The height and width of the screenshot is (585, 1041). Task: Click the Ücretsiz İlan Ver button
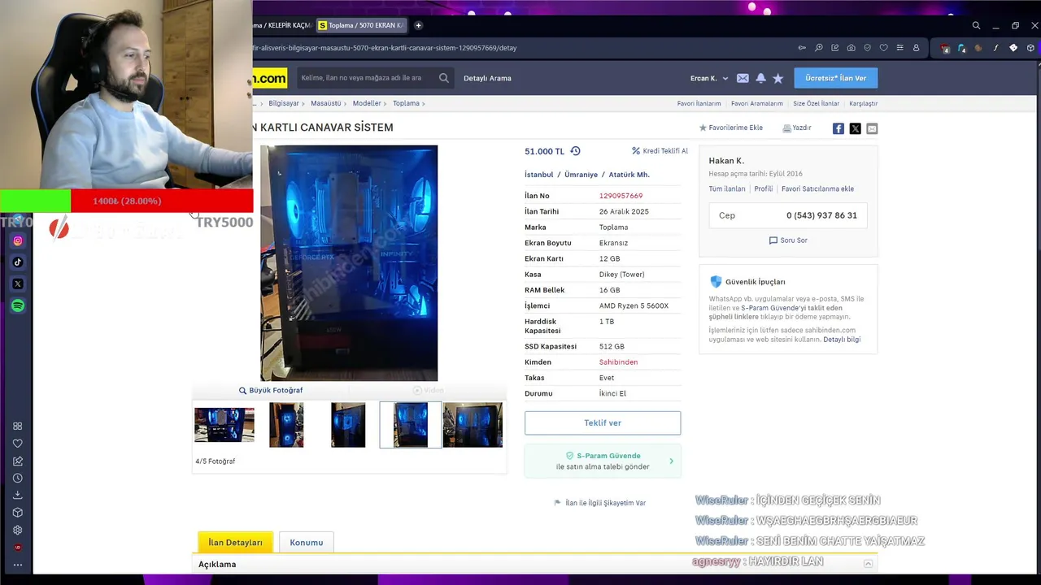(x=835, y=78)
